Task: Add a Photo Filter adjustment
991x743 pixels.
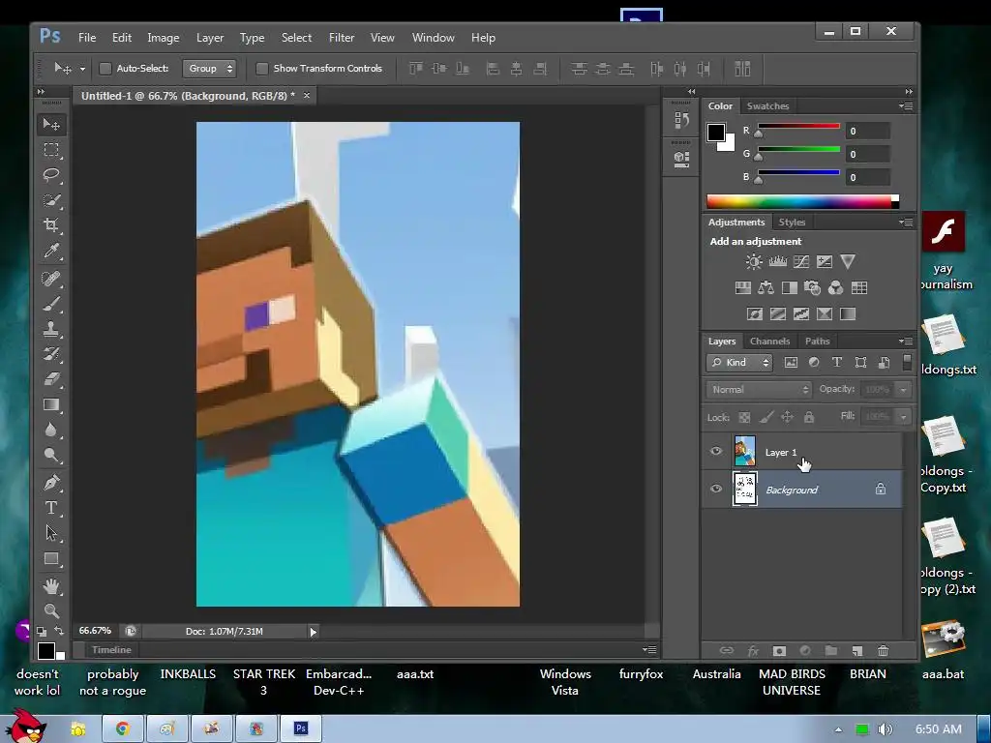Action: [x=812, y=288]
